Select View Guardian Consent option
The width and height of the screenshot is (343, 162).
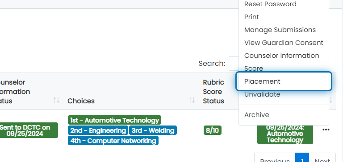point(284,43)
